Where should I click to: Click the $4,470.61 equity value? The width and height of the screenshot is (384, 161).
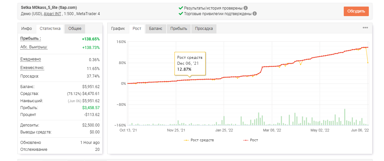(x=91, y=93)
